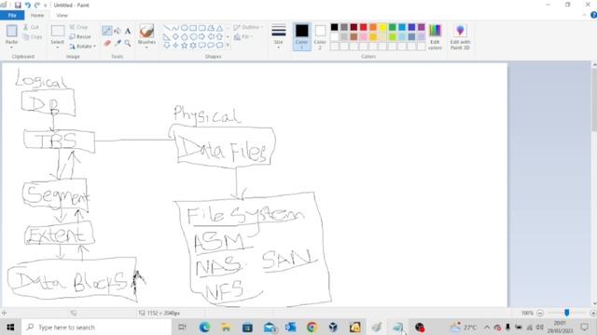Choose the Curve shape
The height and width of the screenshot is (335, 597).
(175, 28)
